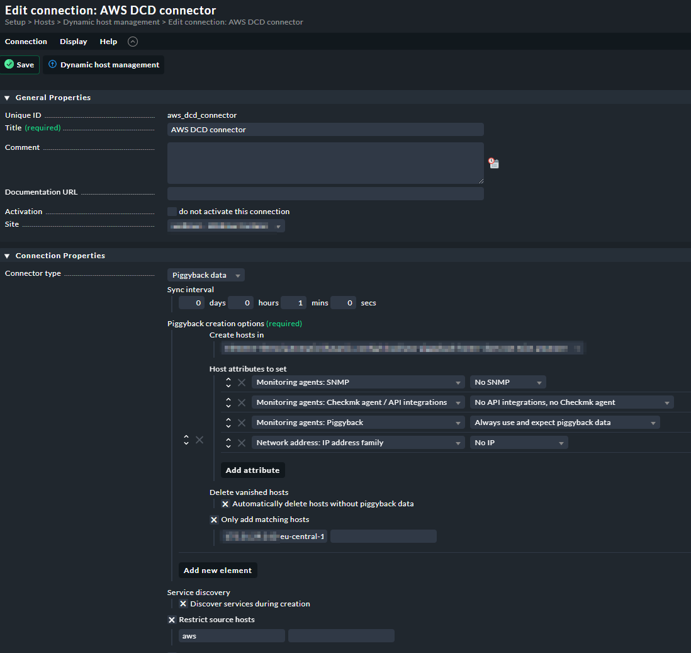Click the Dynamic host management arrow icon
691x653 pixels.
(53, 65)
